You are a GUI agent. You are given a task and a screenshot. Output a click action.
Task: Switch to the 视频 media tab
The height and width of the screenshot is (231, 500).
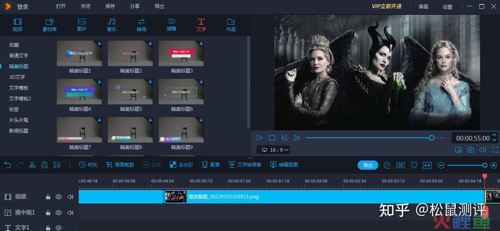pyautogui.click(x=18, y=25)
